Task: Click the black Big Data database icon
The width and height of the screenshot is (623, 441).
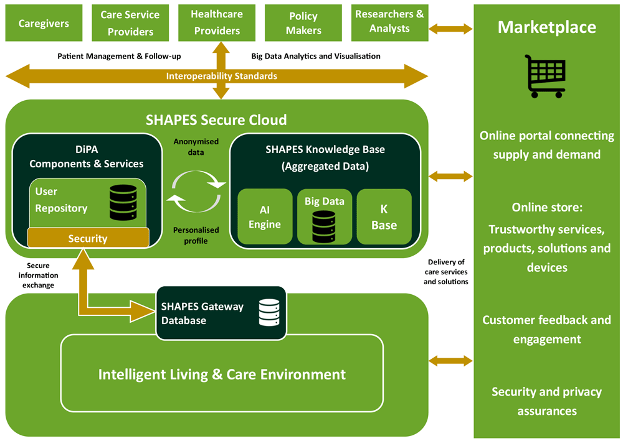Action: pyautogui.click(x=324, y=226)
